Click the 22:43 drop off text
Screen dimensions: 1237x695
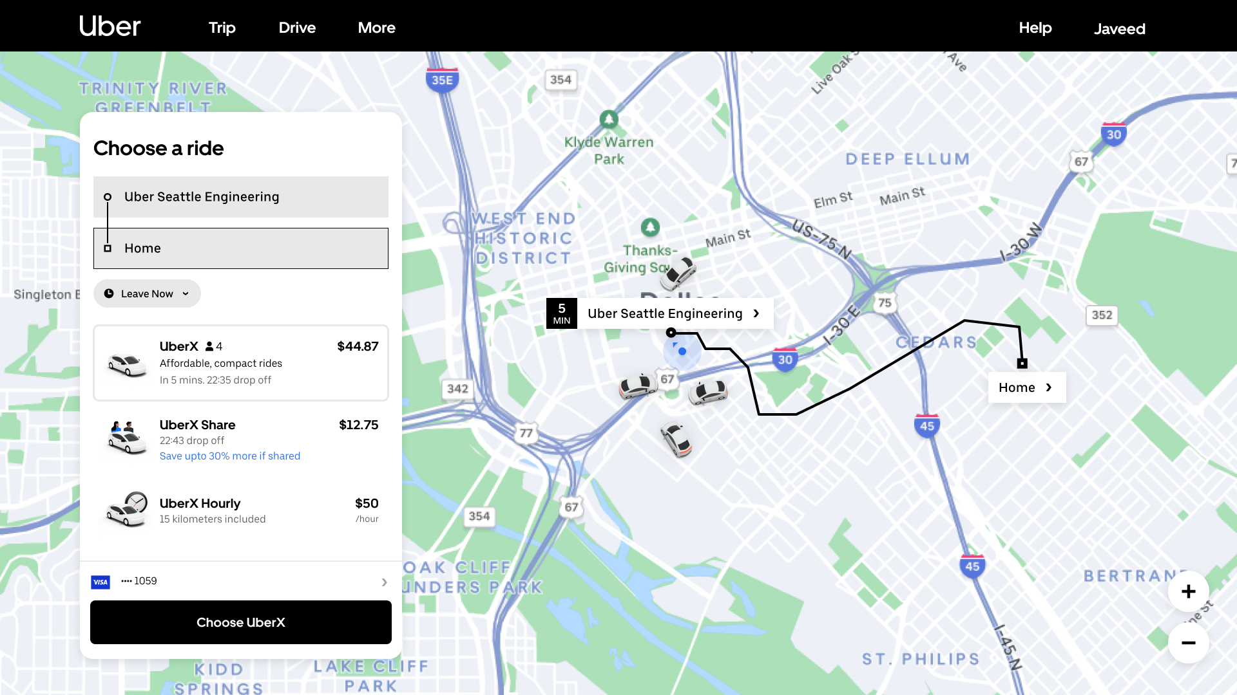point(192,441)
